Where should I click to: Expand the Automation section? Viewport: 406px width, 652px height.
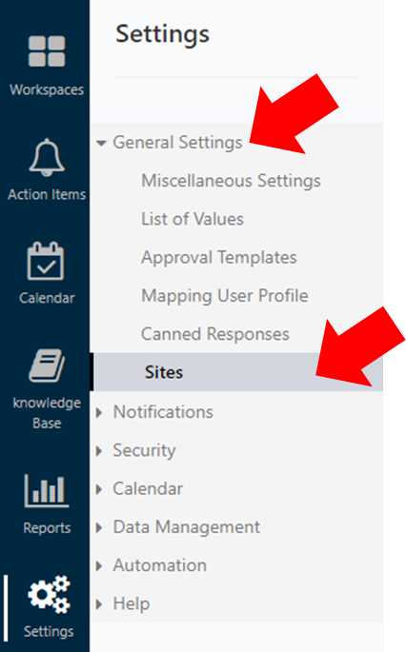click(x=99, y=565)
